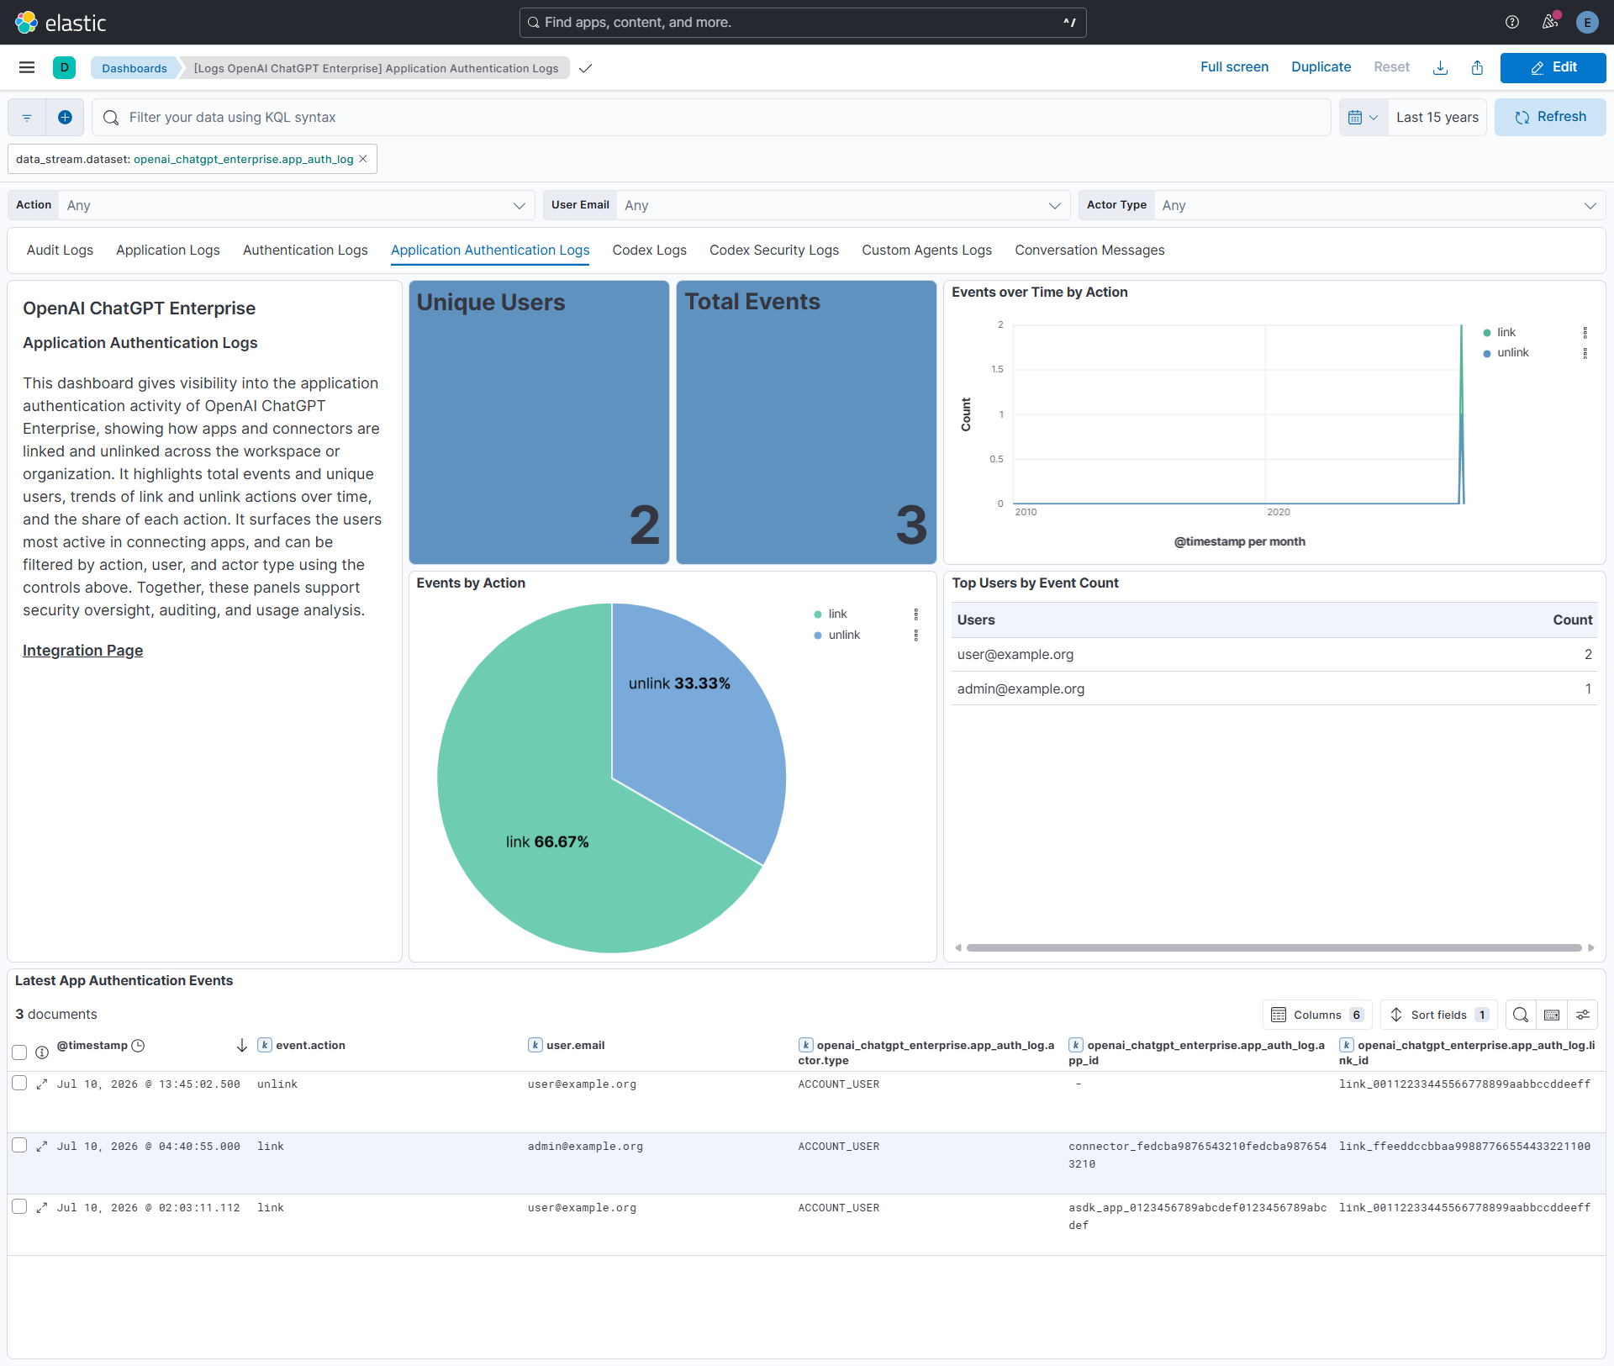
Task: Open the Sort fields selector
Action: point(1439,1015)
